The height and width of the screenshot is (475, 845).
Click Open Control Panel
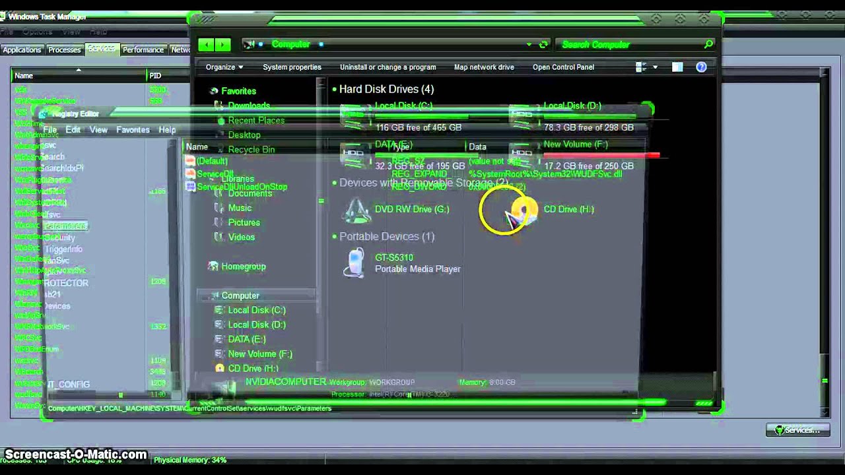tap(563, 67)
